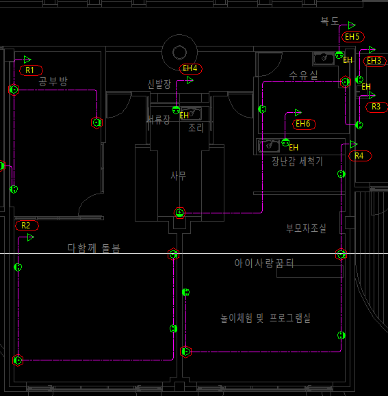Select the EH outlet symbol next to 조리 sink
Image resolution: width=388 pixels, height=396 pixels.
click(176, 110)
